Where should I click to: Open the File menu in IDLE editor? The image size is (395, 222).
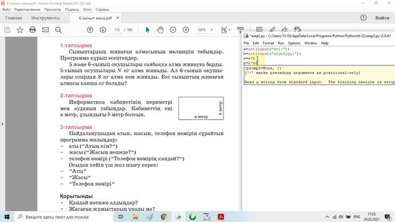point(246,43)
